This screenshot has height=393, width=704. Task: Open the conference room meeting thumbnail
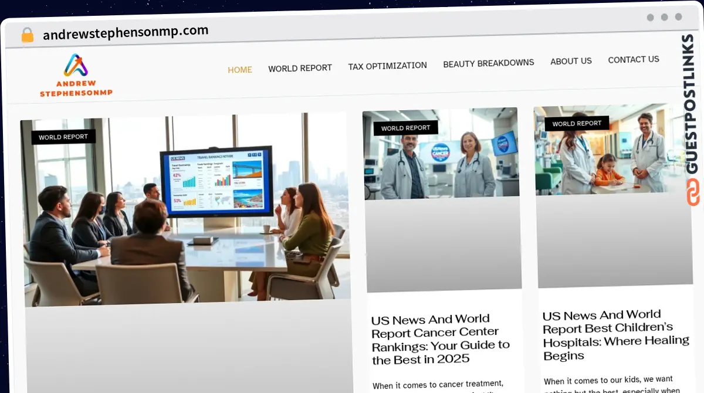tap(185, 208)
